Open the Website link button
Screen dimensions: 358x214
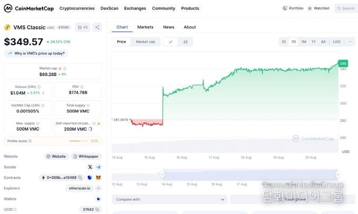56,156
